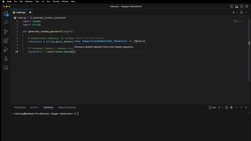Switch to the OUTPUT panel tab

coord(34,108)
